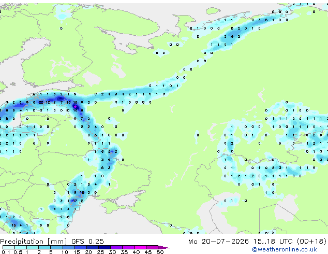This screenshot has height=254, width=328.
Task: Click the 'Mo 20-07-2026' date text
Action: (218, 242)
